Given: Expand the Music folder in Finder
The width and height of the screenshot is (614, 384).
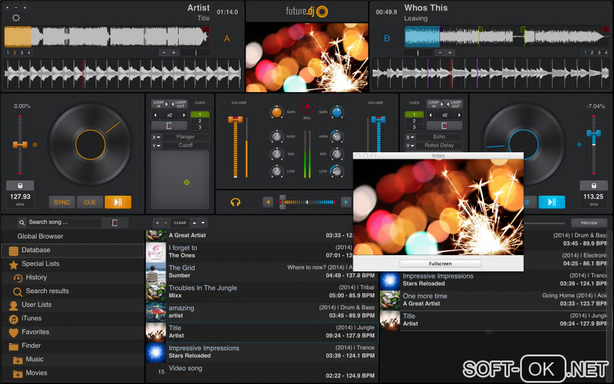Looking at the screenshot, I should [18, 360].
